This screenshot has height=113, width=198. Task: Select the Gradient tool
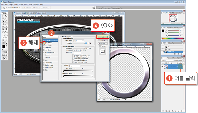pyautogui.click(x=6, y=29)
